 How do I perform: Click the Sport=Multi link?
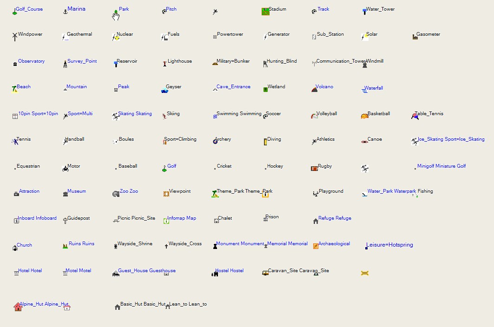pos(80,114)
